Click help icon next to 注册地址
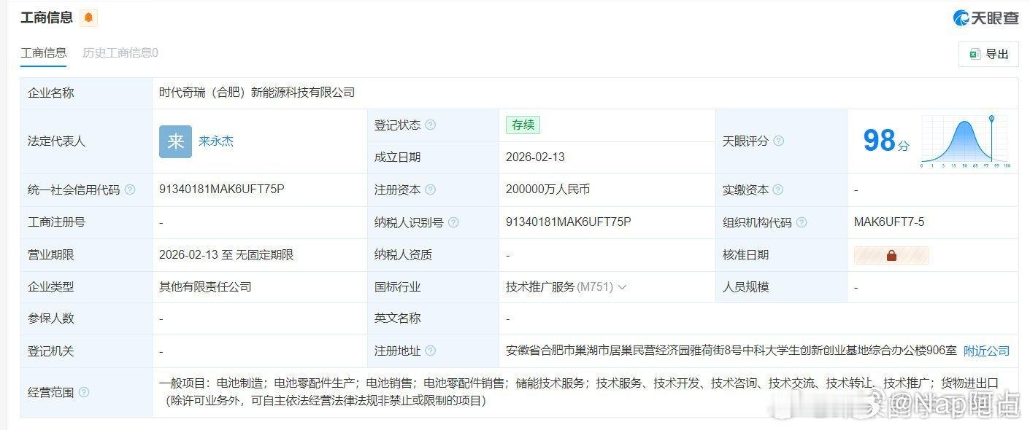The width and height of the screenshot is (1030, 430). [x=430, y=351]
